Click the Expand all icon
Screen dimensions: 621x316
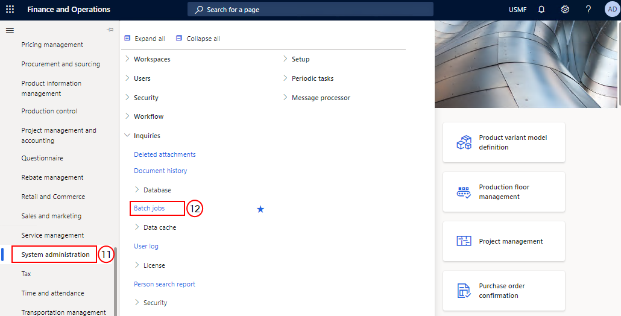pos(127,38)
